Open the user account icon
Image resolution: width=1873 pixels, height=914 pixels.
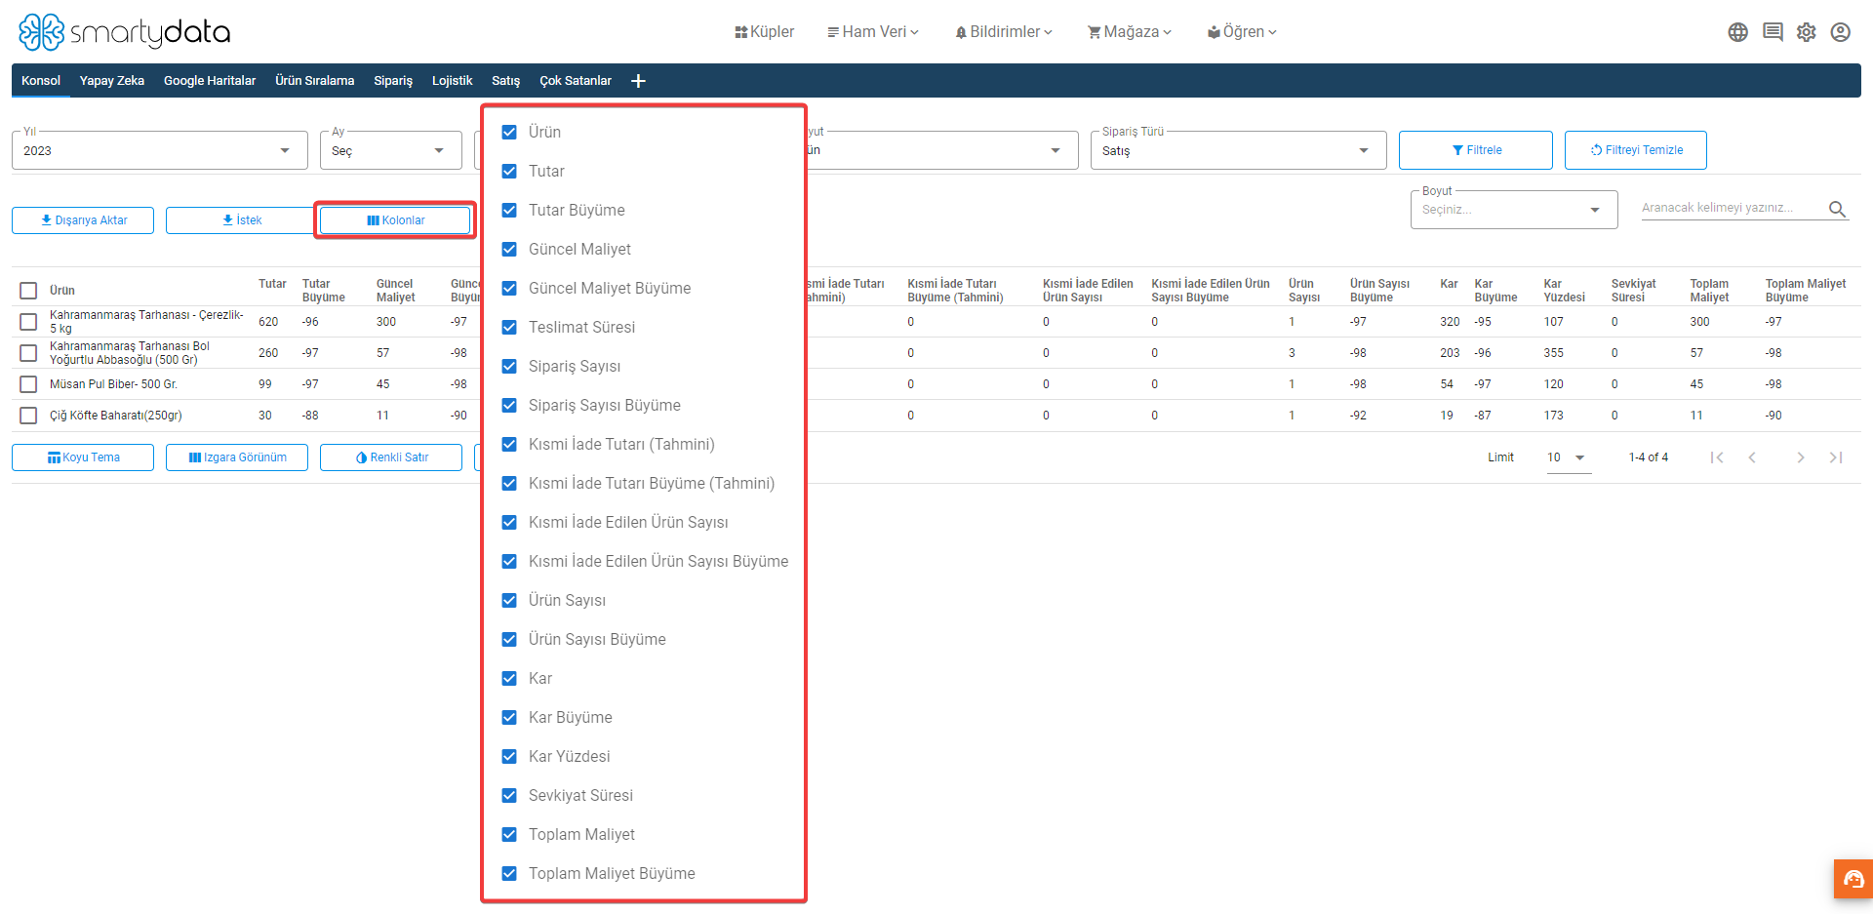click(x=1841, y=32)
